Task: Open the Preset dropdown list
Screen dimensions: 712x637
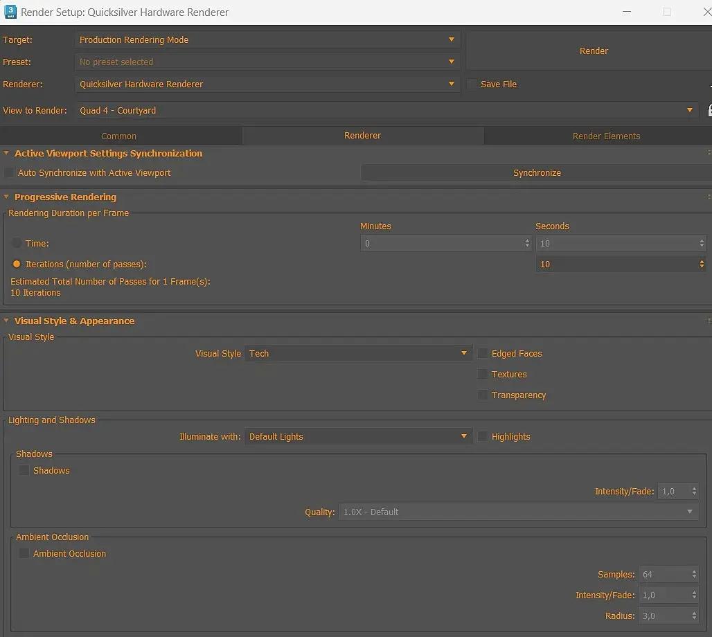Action: [267, 62]
